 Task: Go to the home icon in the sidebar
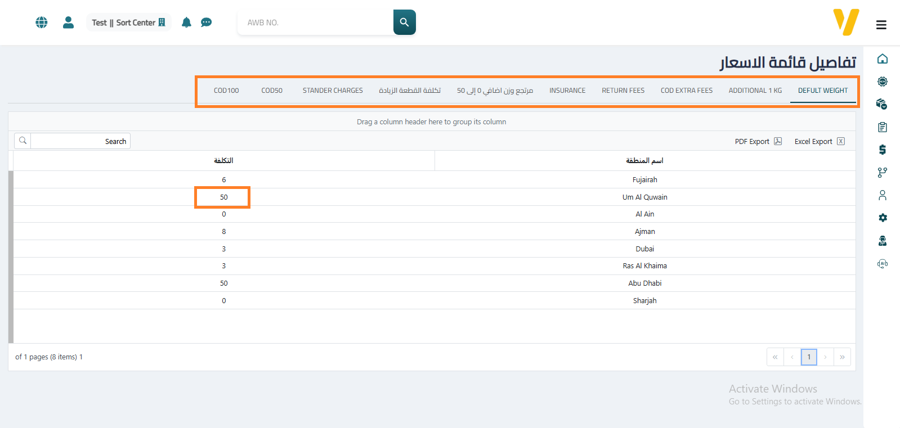click(x=883, y=59)
